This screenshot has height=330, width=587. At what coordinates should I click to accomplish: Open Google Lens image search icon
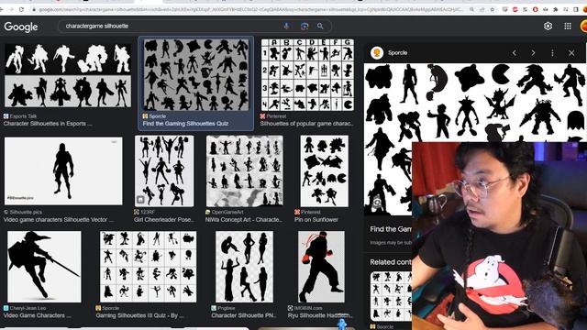click(304, 27)
